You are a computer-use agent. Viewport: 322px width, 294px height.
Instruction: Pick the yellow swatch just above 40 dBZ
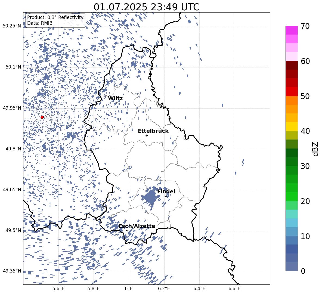click(x=292, y=126)
